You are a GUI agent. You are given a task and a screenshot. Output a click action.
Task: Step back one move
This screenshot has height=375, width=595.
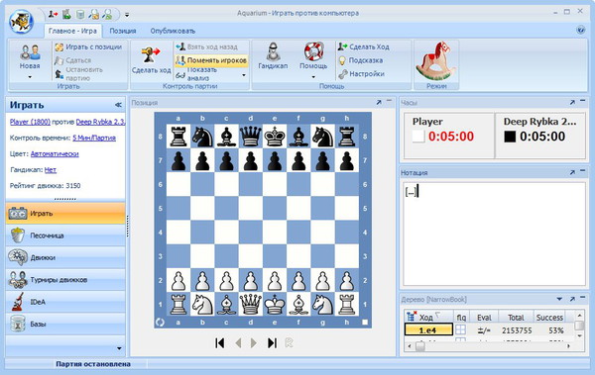pos(238,343)
